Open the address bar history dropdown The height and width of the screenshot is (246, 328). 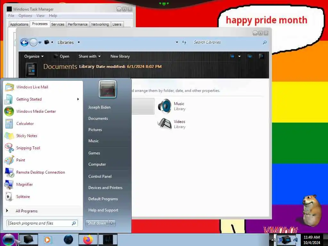tap(177, 42)
